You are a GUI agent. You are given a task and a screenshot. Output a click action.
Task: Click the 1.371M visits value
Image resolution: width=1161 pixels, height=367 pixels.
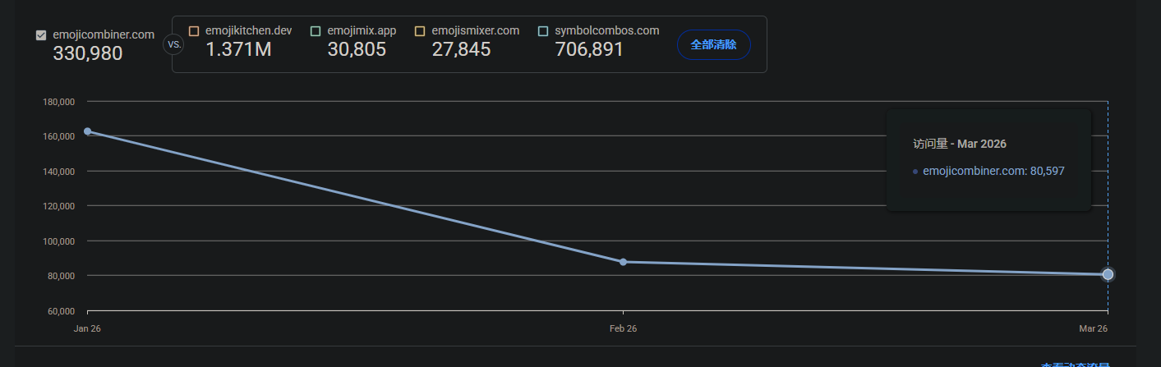coord(238,49)
